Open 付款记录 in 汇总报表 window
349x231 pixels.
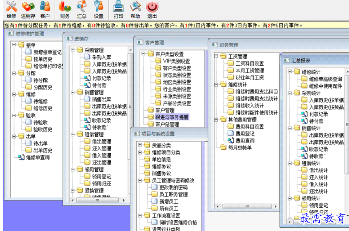coord(315,114)
